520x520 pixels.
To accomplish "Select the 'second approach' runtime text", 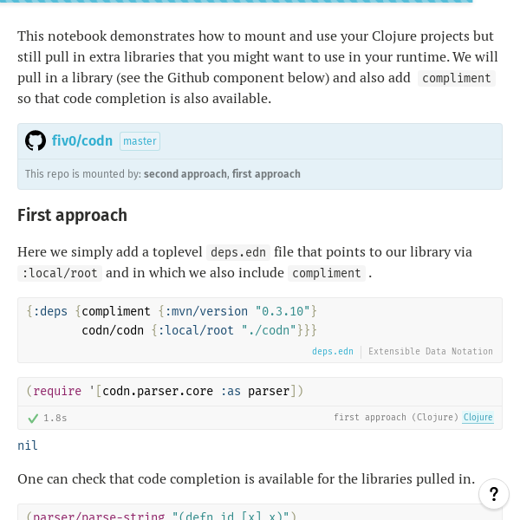I will click(x=185, y=174).
